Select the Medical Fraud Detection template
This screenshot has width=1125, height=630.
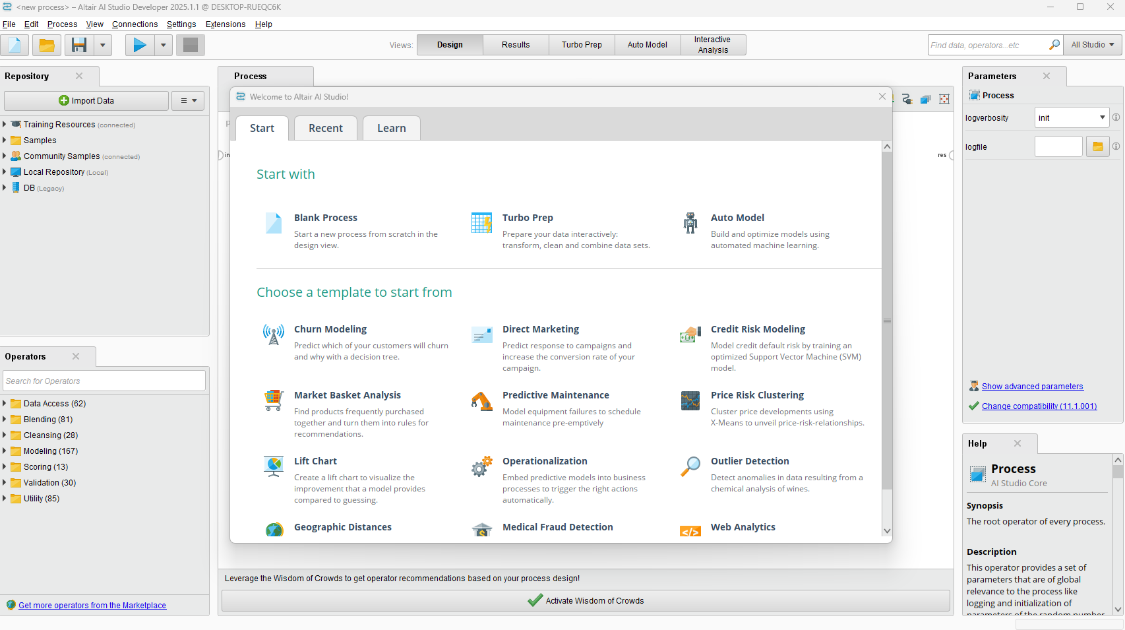click(x=558, y=527)
